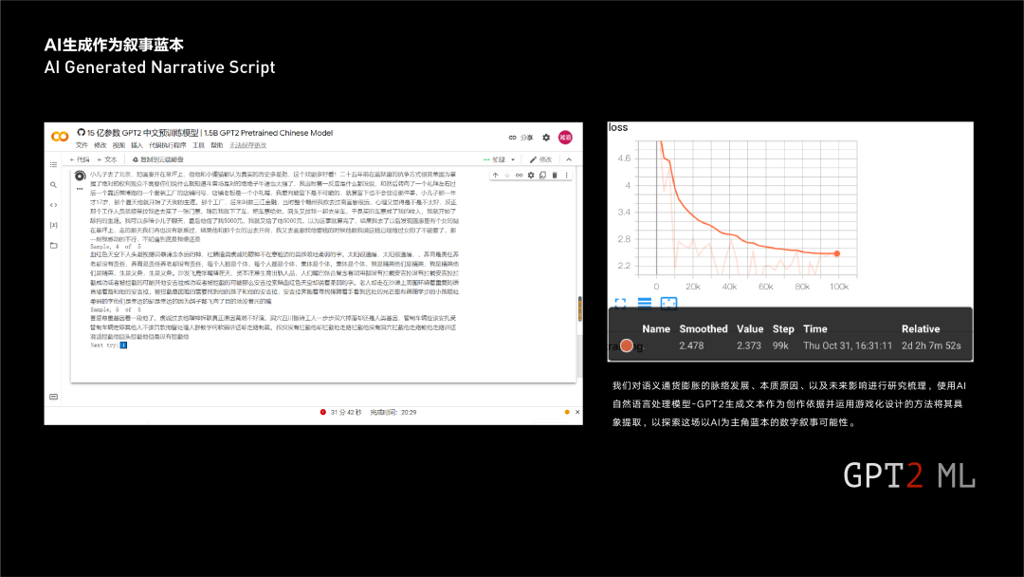Click the Colab CO logo
This screenshot has height=577, width=1024.
60,137
